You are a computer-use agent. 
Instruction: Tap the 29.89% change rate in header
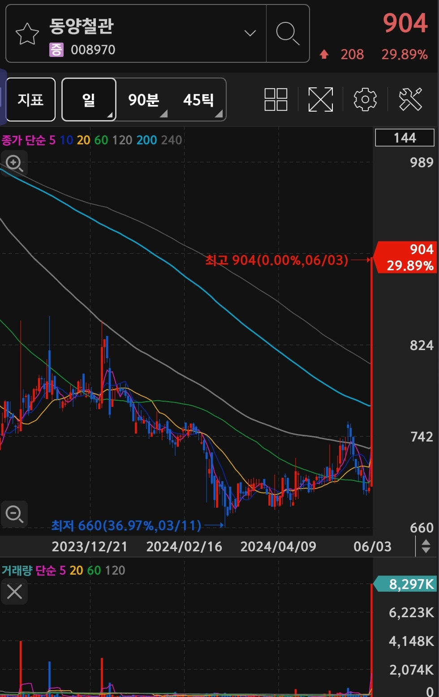(x=405, y=55)
